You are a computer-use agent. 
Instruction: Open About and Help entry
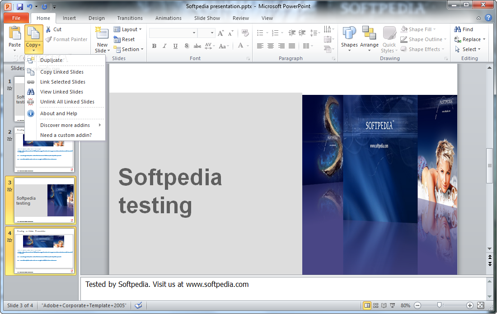pyautogui.click(x=66, y=113)
